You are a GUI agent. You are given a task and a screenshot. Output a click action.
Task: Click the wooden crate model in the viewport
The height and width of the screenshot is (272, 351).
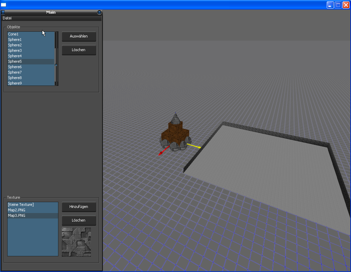click(175, 133)
